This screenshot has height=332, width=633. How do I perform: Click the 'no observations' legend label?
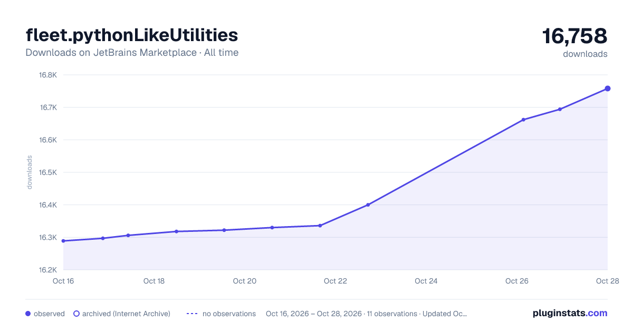coord(229,314)
